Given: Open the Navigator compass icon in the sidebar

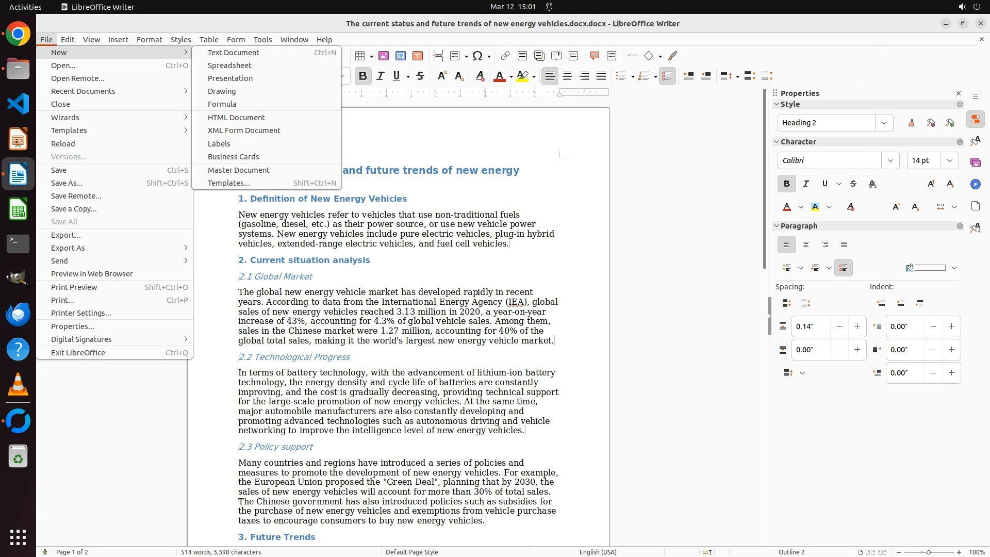Looking at the screenshot, I should [x=975, y=184].
